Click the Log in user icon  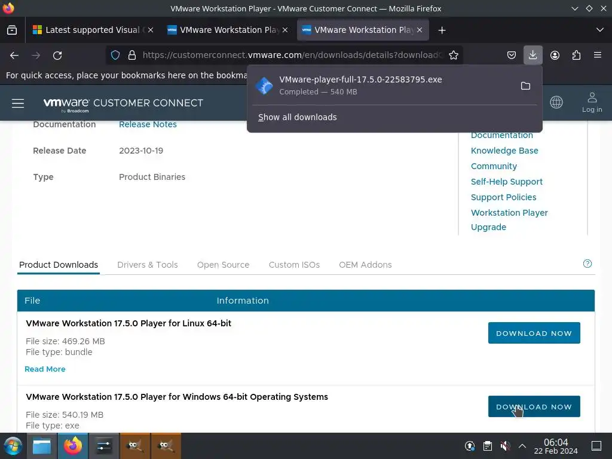coord(592,102)
